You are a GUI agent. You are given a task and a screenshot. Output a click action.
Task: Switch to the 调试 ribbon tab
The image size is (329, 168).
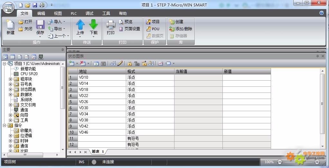tap(89, 13)
